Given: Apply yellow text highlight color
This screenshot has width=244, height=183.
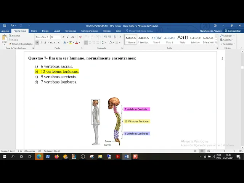Looking at the screenshot, I should point(71,42).
